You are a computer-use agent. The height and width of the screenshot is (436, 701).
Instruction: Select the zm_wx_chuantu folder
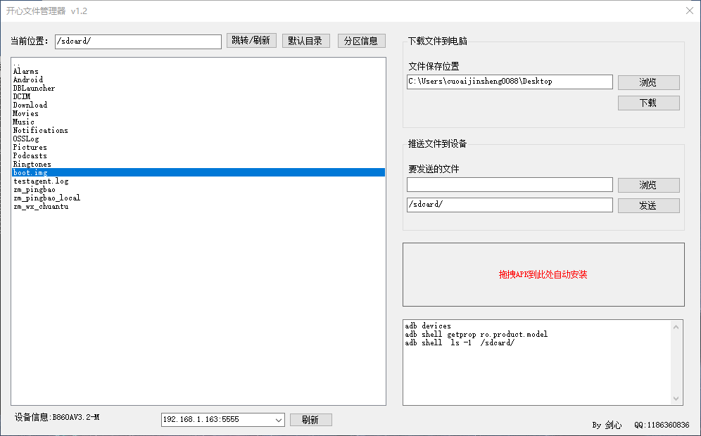coord(41,206)
